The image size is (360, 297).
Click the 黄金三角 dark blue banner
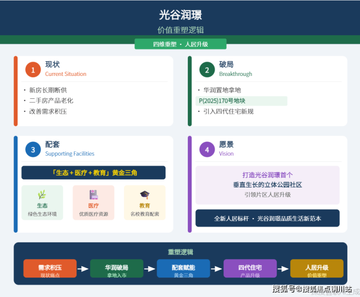[93, 173]
